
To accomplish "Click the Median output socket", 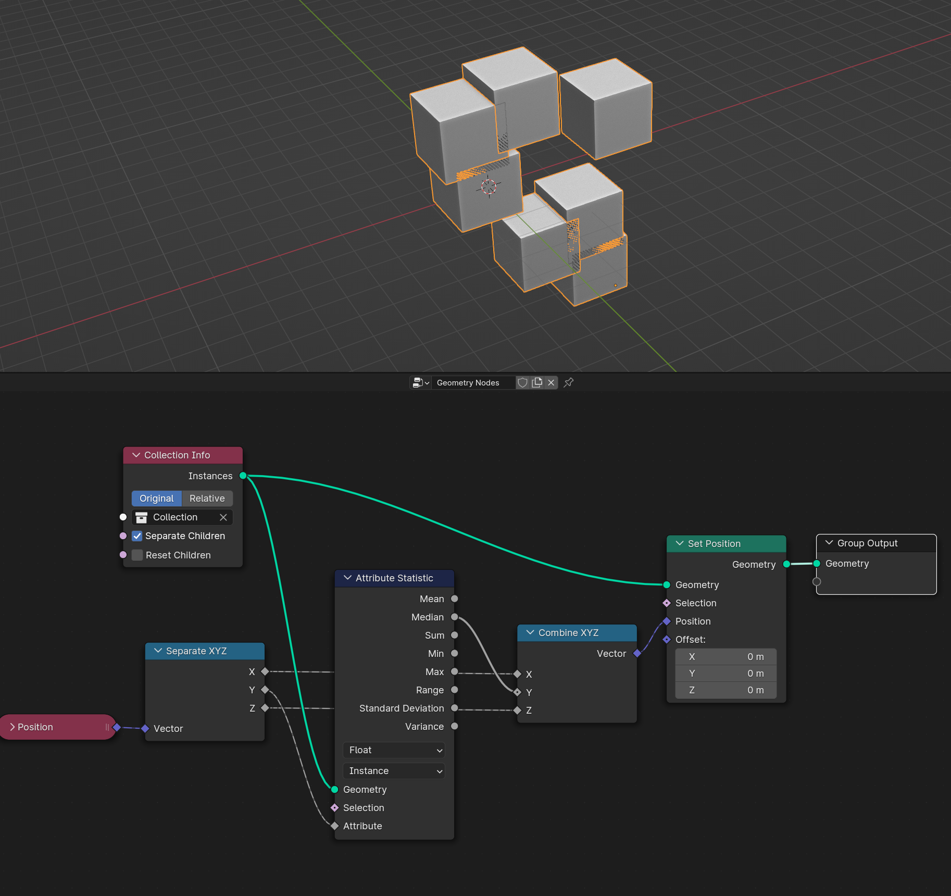I will [x=454, y=617].
